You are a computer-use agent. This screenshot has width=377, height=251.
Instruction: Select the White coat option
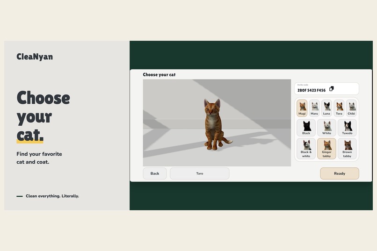click(326, 128)
